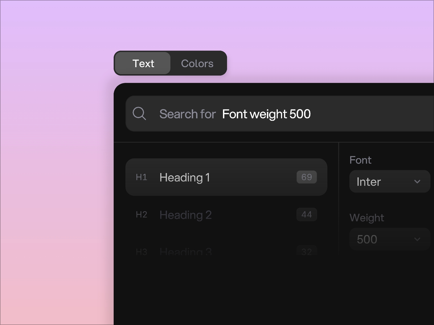
Task: Expand the Inter font selector
Action: click(x=390, y=181)
